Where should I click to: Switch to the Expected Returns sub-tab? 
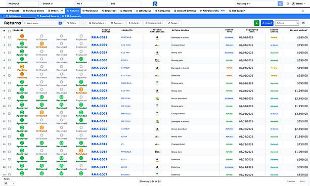[x=48, y=16]
